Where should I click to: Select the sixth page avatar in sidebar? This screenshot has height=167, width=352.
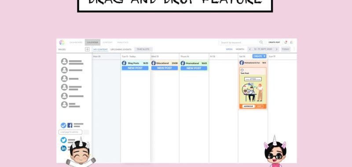(64, 105)
